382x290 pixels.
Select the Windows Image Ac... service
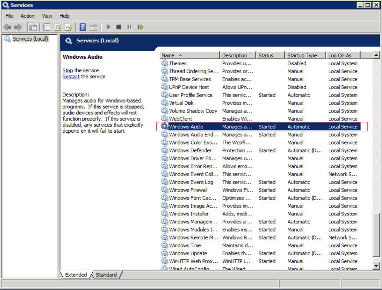260,206
